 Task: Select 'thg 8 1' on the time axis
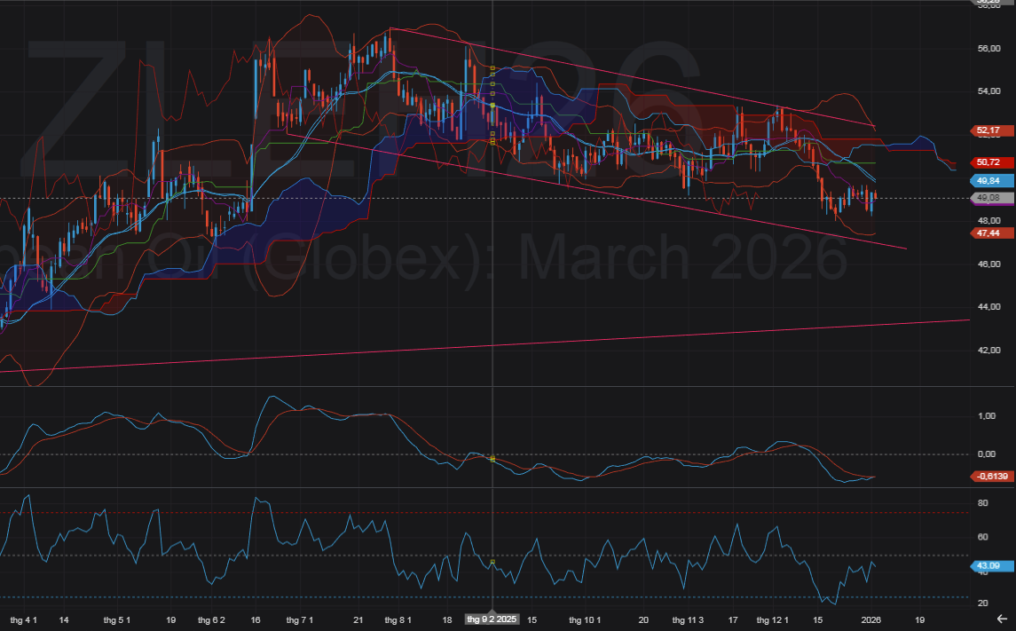(x=398, y=619)
